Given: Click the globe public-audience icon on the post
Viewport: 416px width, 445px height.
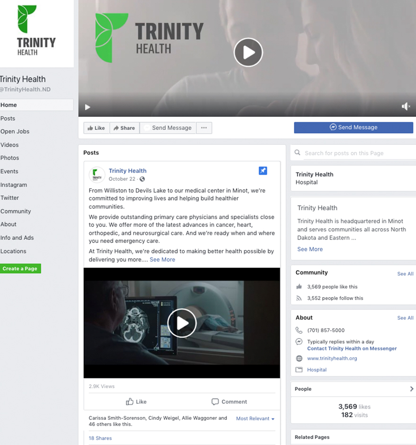Looking at the screenshot, I should (142, 179).
